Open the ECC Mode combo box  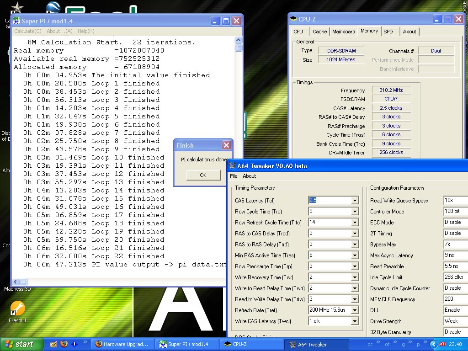coord(456,223)
